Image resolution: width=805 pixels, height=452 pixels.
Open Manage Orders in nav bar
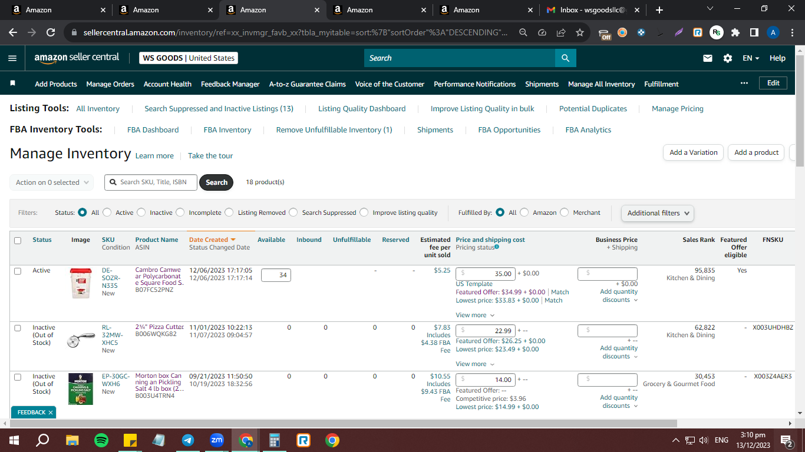(x=110, y=84)
